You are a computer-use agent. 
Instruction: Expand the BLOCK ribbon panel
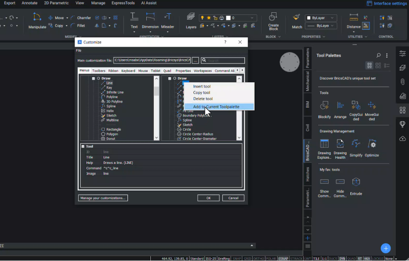pos(273,37)
